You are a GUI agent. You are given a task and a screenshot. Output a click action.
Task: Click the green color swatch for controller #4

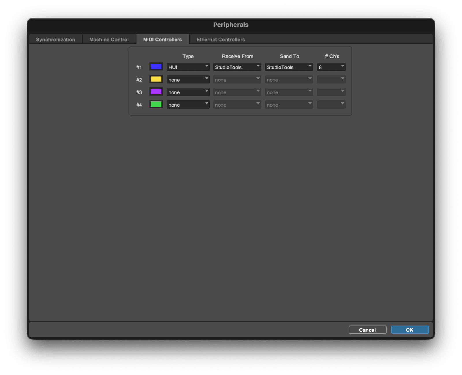click(x=156, y=104)
